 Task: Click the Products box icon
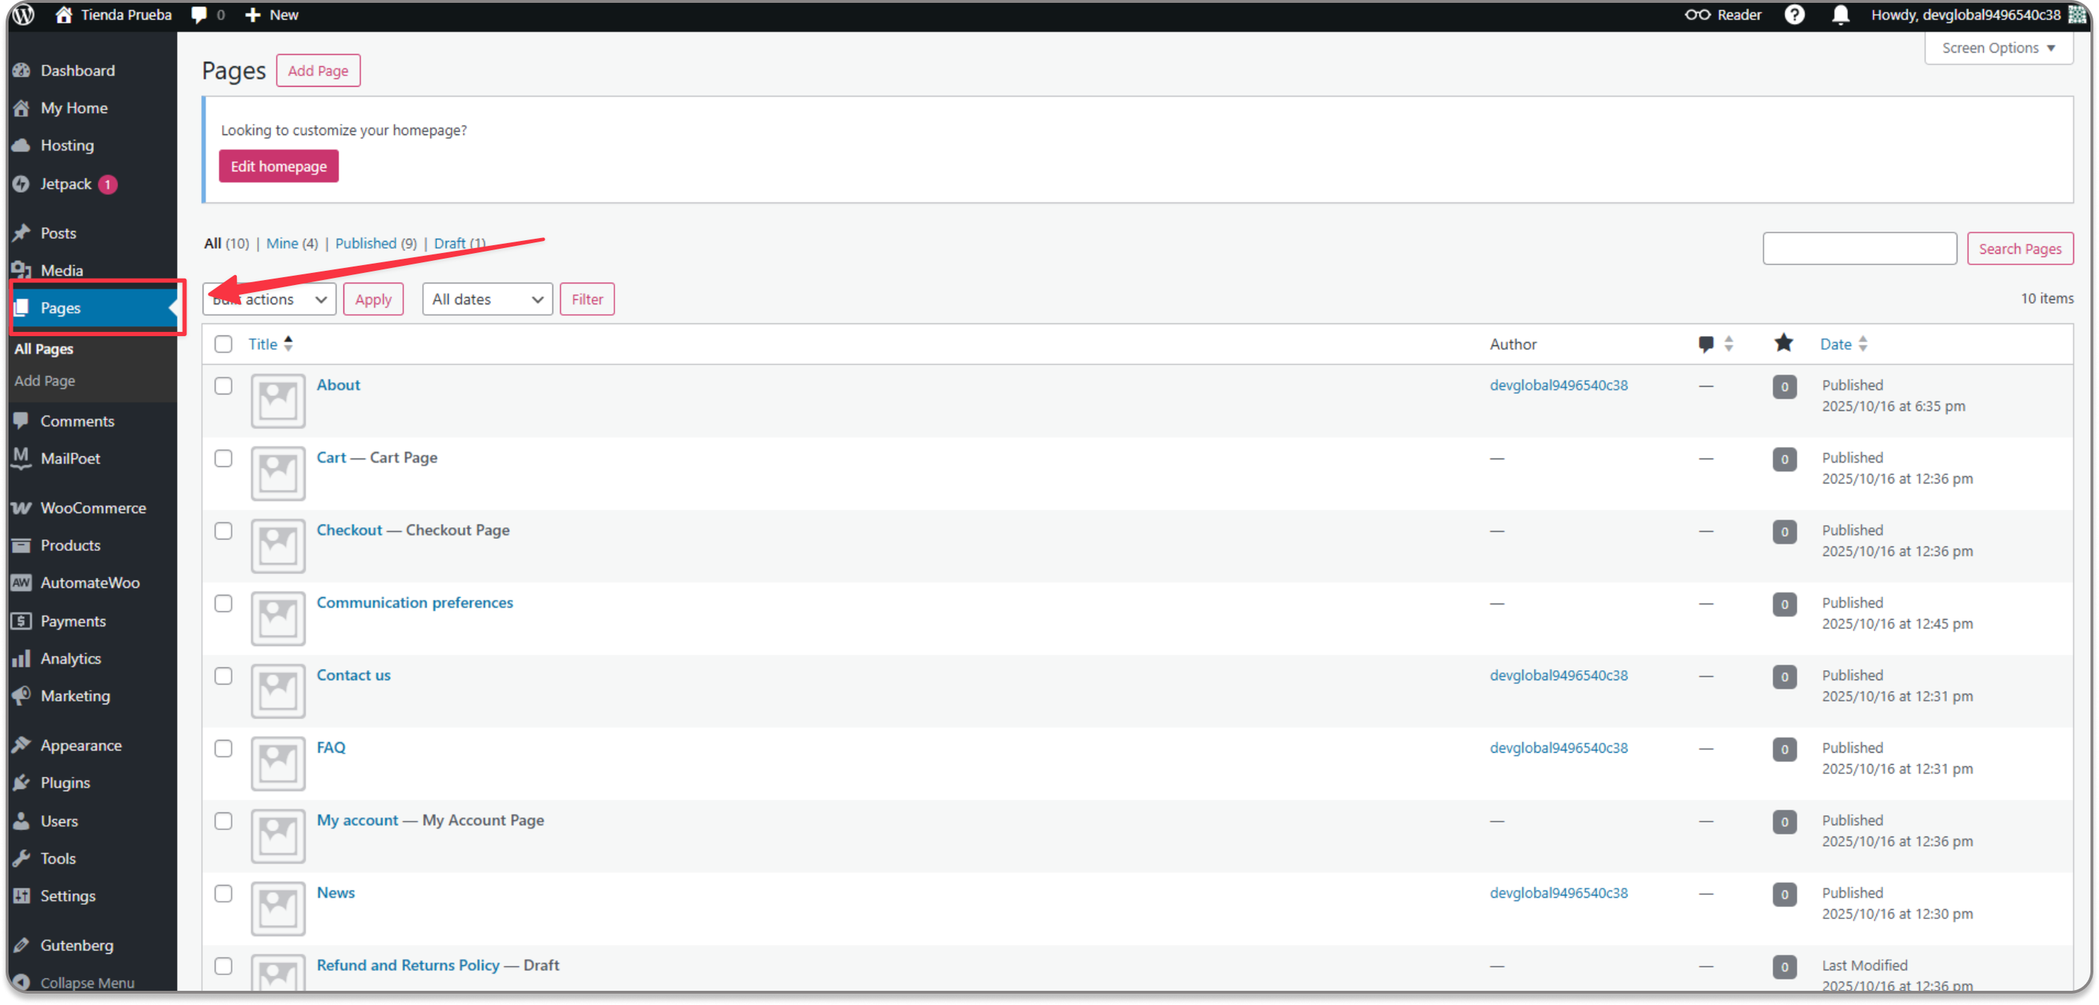point(22,545)
